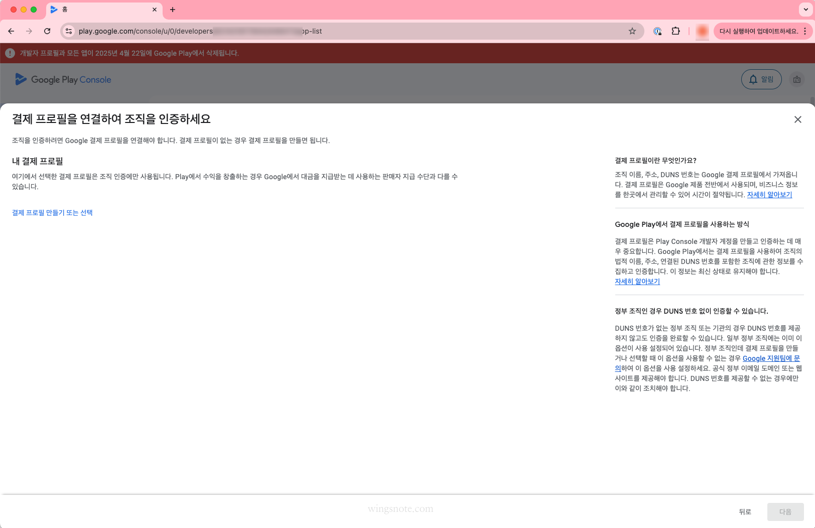Open 자세히 알아보기 under 결제 프로필이란 무엇인가요
This screenshot has width=815, height=528.
pyautogui.click(x=769, y=195)
